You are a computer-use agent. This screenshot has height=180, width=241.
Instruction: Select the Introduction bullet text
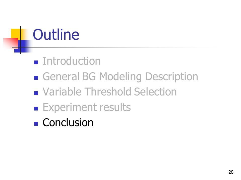click(x=72, y=61)
